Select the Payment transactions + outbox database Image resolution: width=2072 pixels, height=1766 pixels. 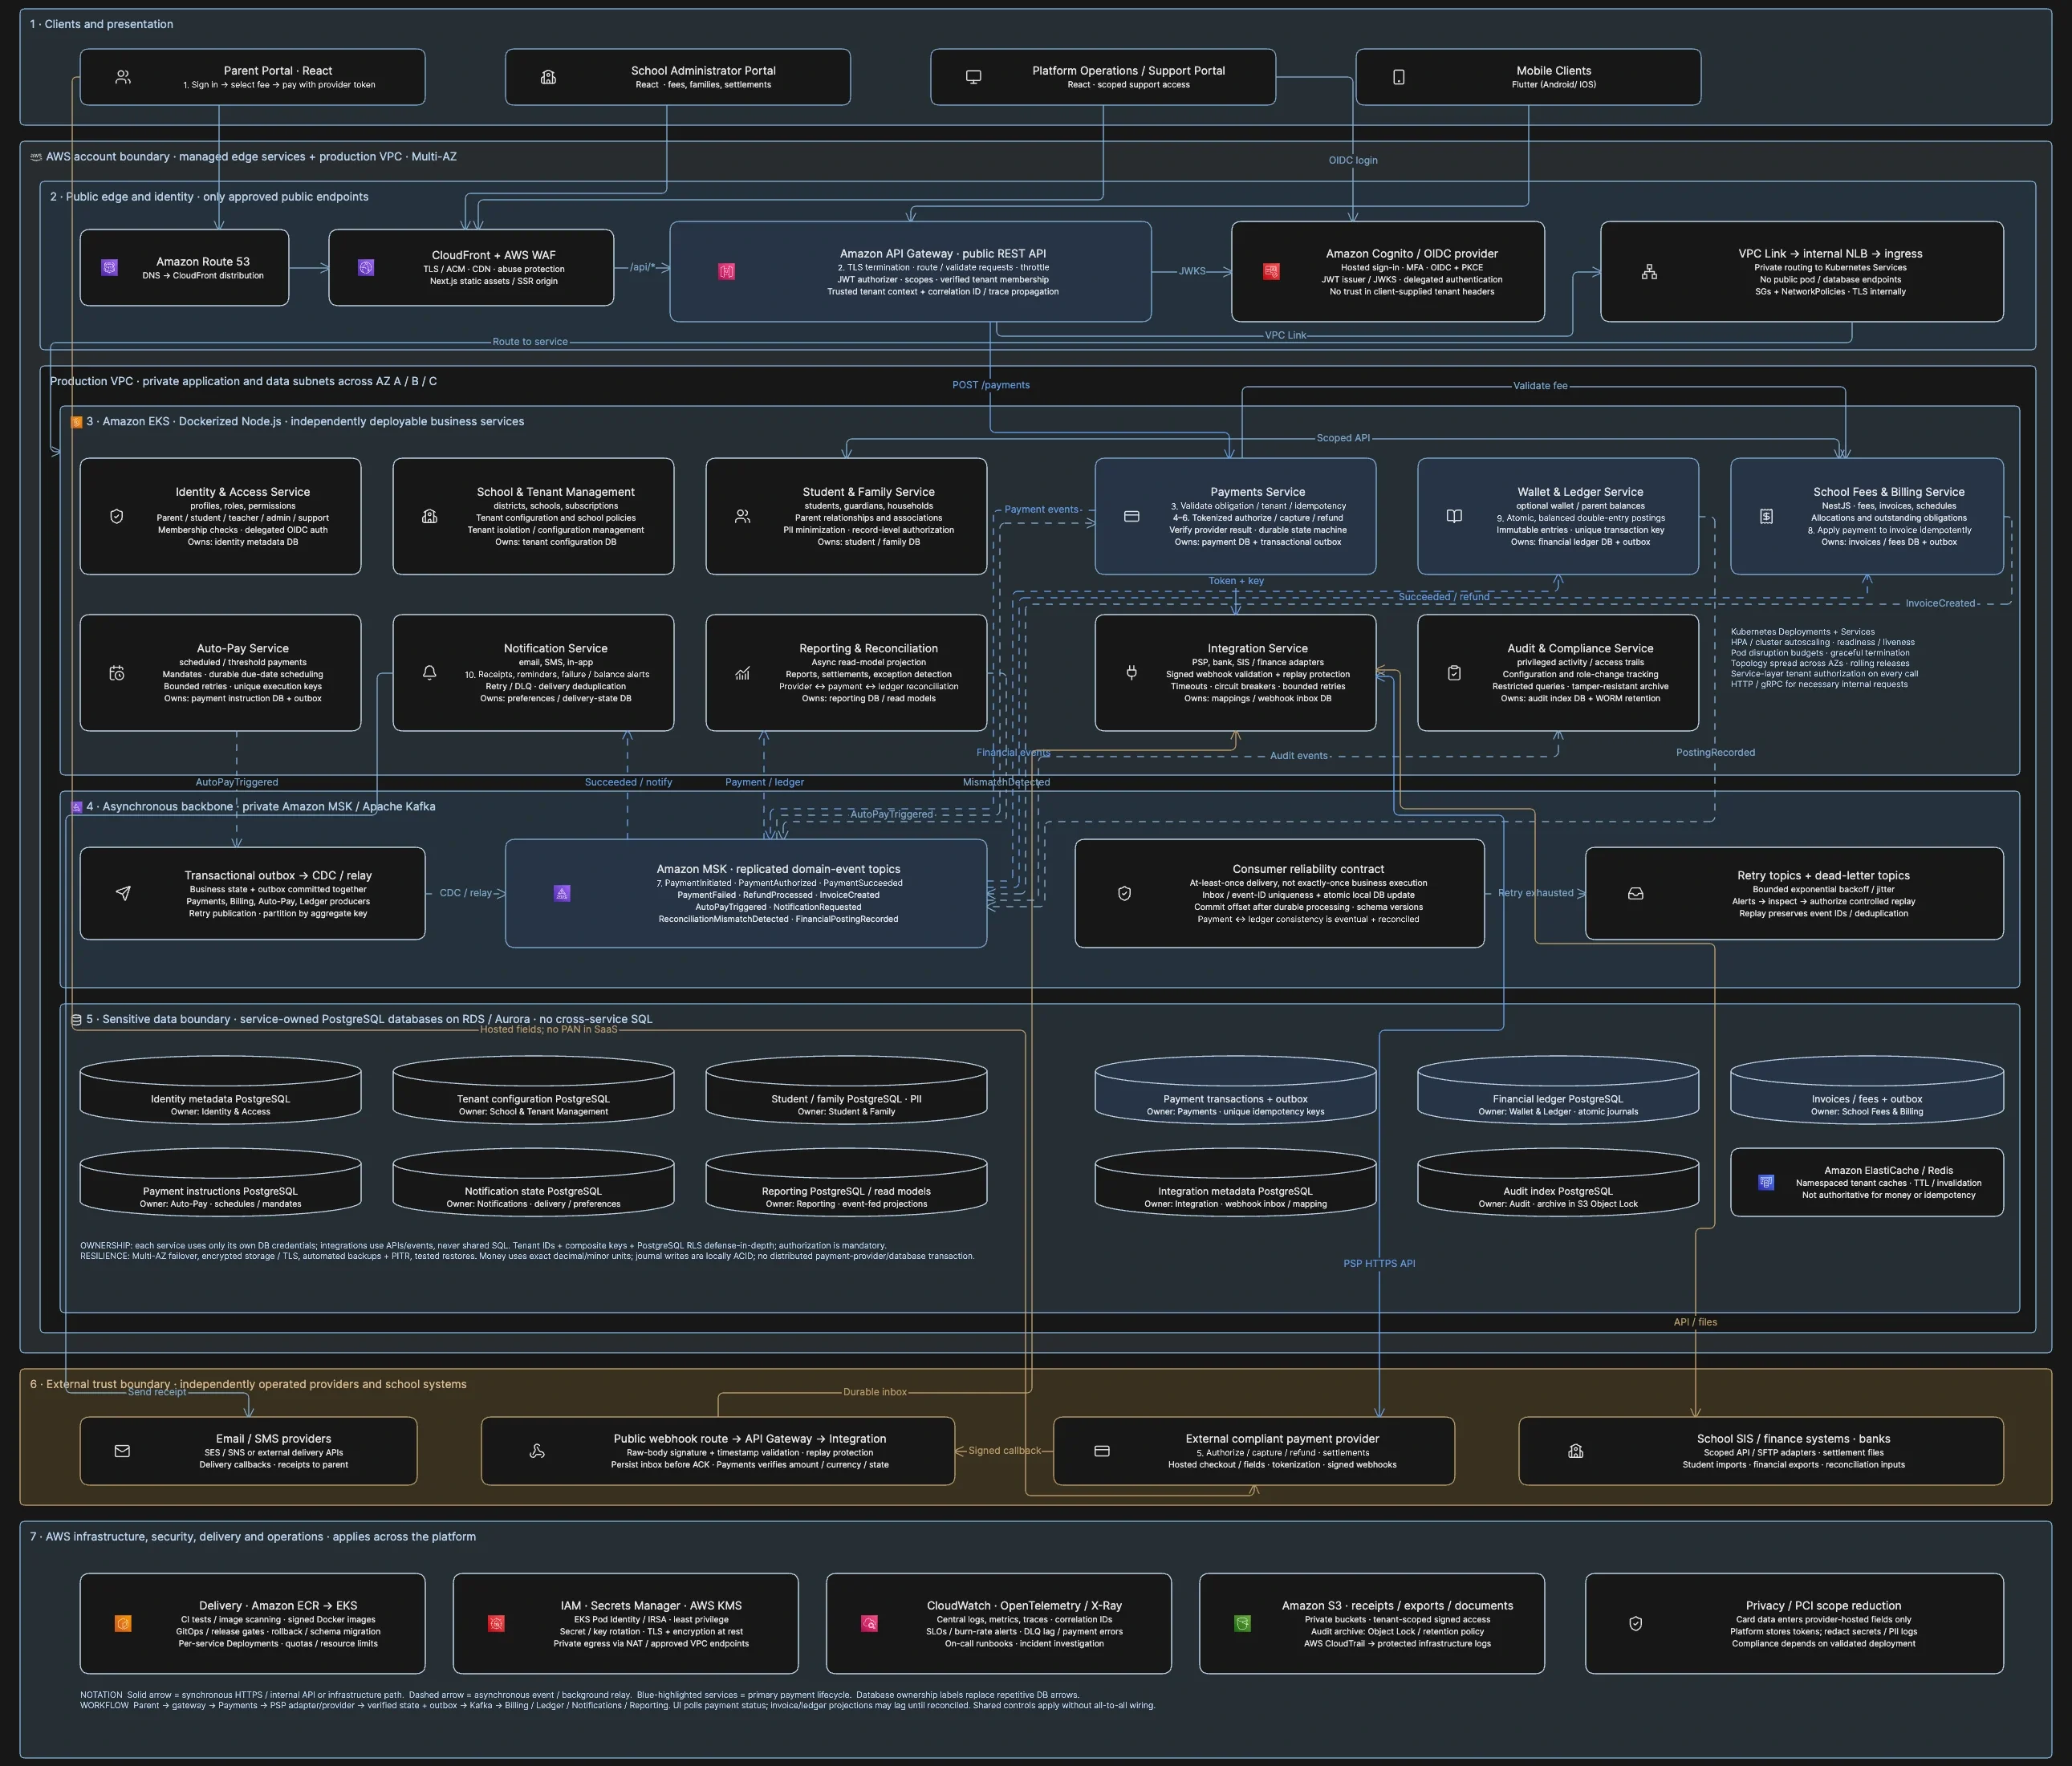click(1235, 1090)
